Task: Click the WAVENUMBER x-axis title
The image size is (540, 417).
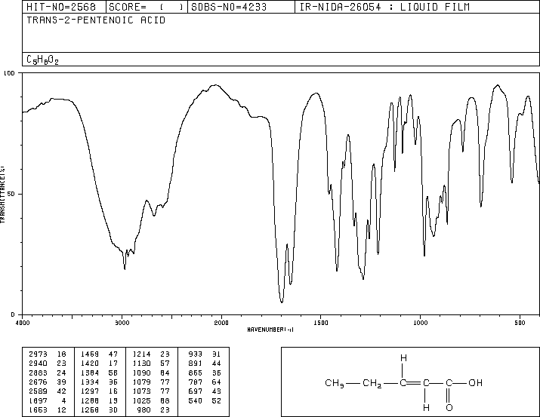Action: (x=270, y=330)
